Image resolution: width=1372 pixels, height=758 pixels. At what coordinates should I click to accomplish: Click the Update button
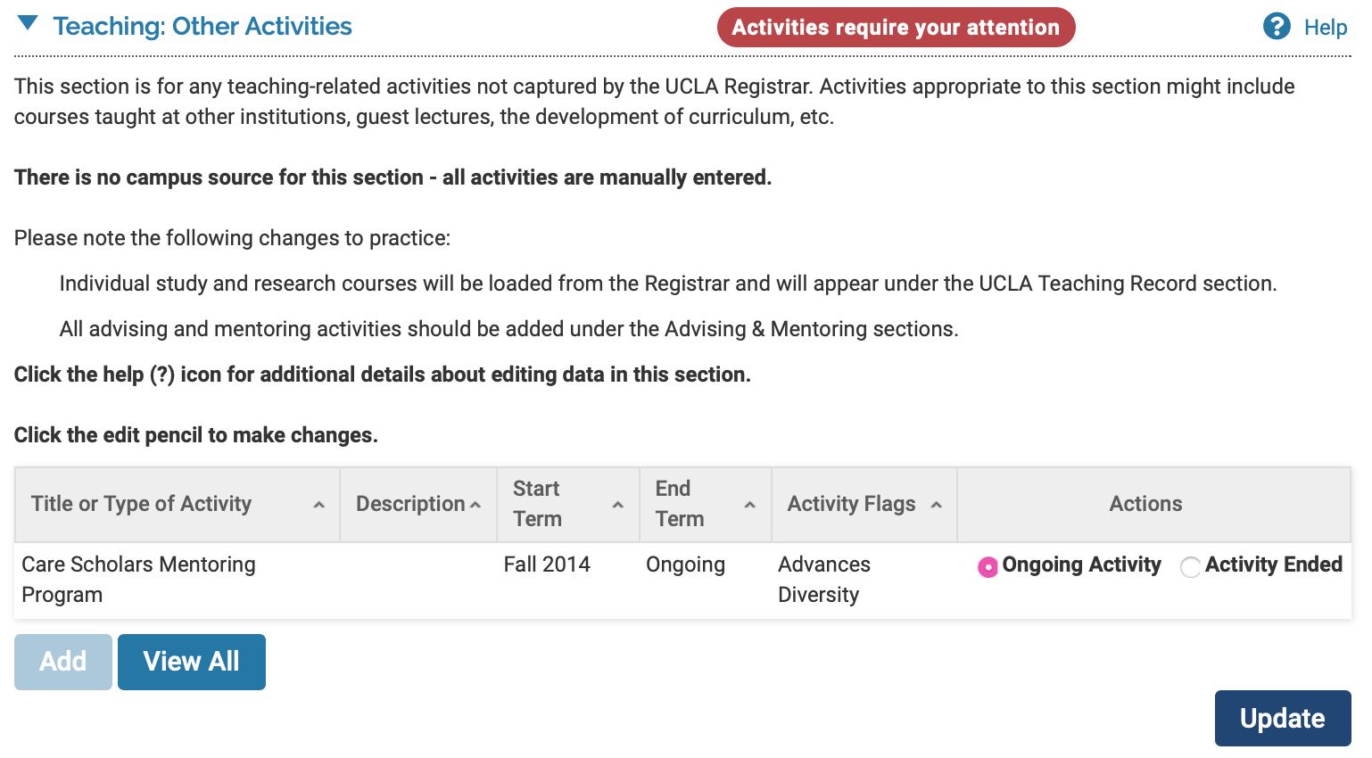1282,718
